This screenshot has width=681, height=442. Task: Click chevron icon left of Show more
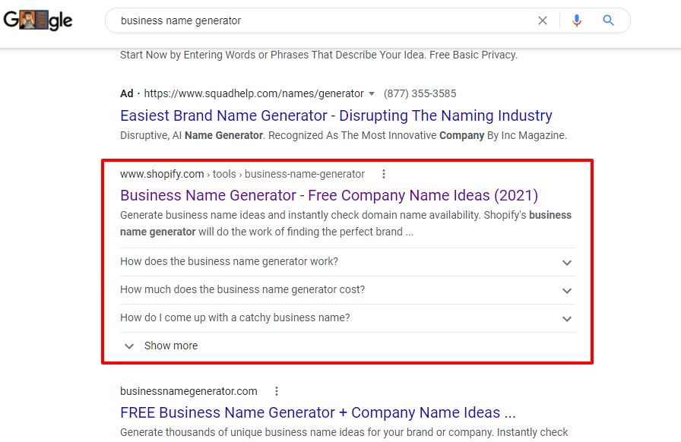129,346
